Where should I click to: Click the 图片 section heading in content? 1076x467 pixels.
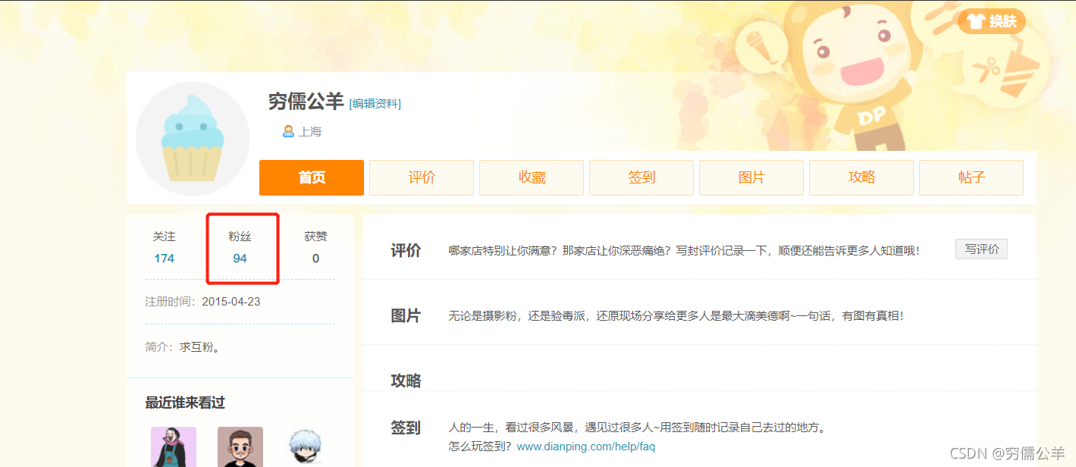pos(406,316)
